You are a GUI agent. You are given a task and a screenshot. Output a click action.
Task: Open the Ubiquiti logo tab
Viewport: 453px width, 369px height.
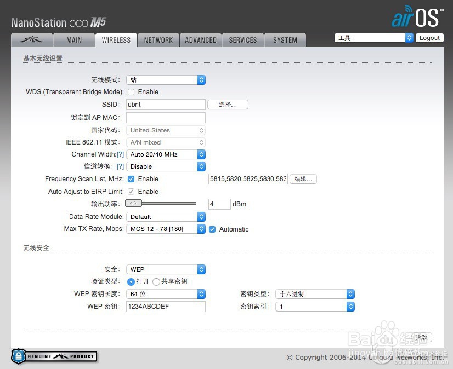pos(32,40)
